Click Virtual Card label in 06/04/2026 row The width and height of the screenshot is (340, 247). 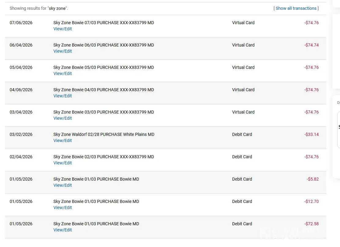coord(243,45)
